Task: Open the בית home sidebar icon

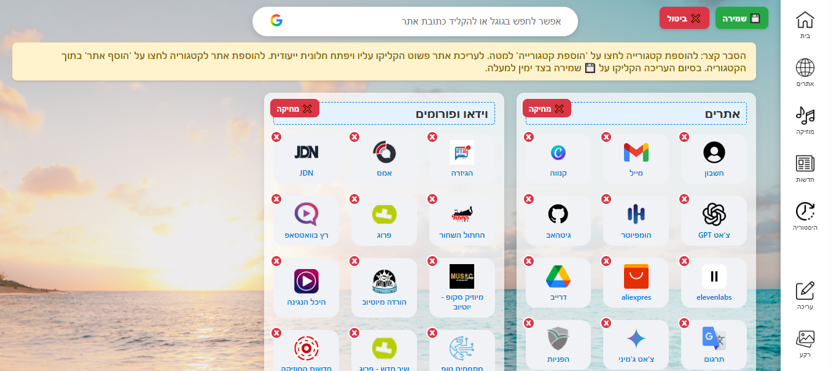Action: point(805,25)
